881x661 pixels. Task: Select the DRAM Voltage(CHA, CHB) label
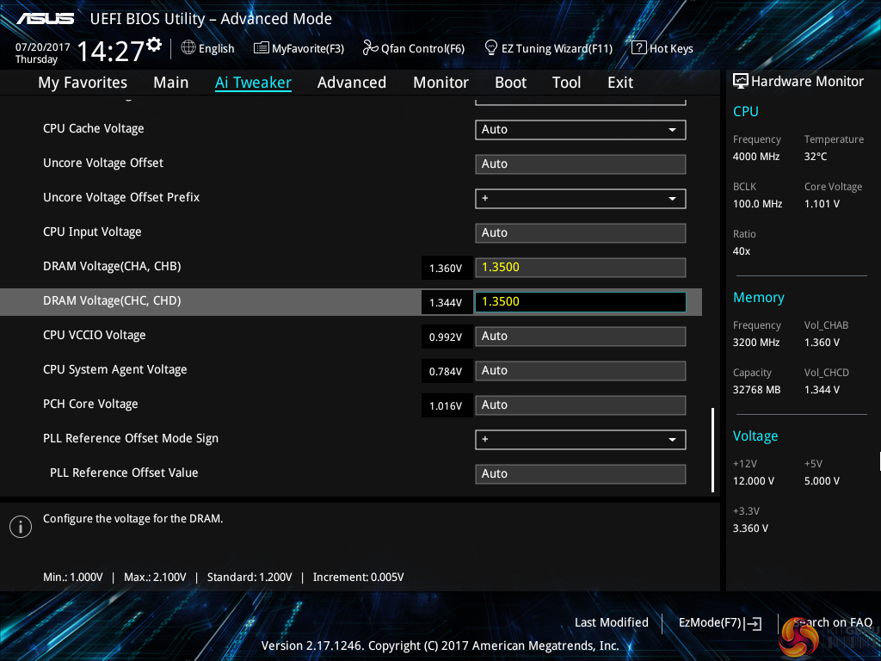112,267
